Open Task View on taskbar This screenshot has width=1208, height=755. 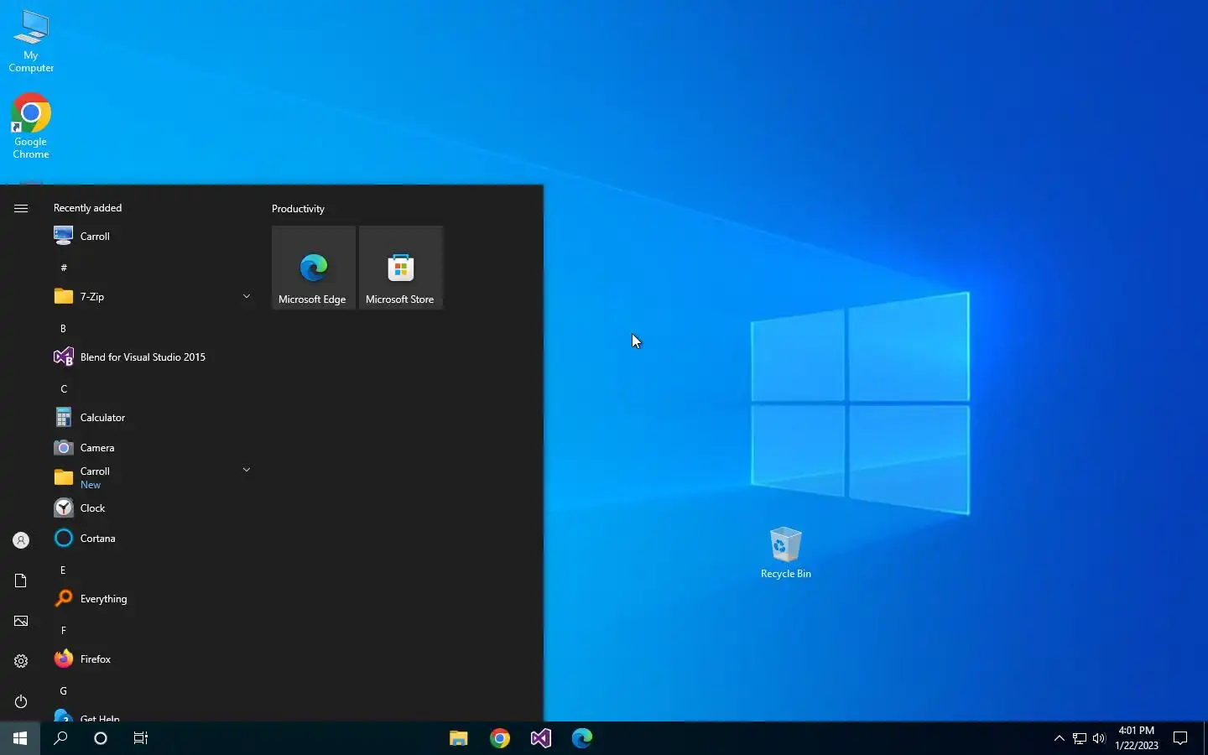pyautogui.click(x=141, y=738)
